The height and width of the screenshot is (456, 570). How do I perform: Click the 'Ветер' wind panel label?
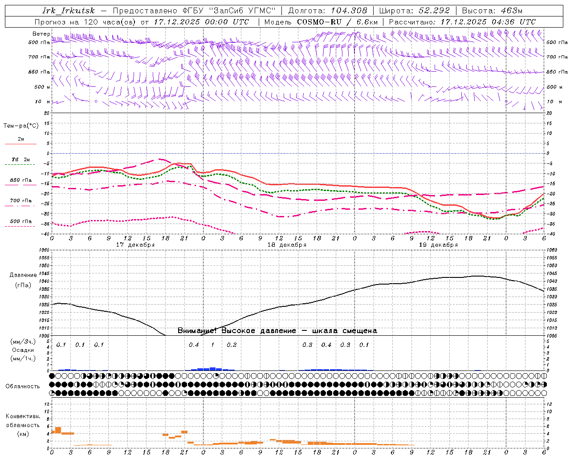tap(41, 34)
